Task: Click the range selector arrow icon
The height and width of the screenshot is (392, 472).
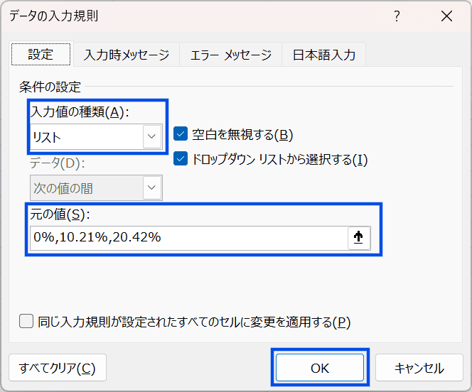Action: tap(358, 238)
